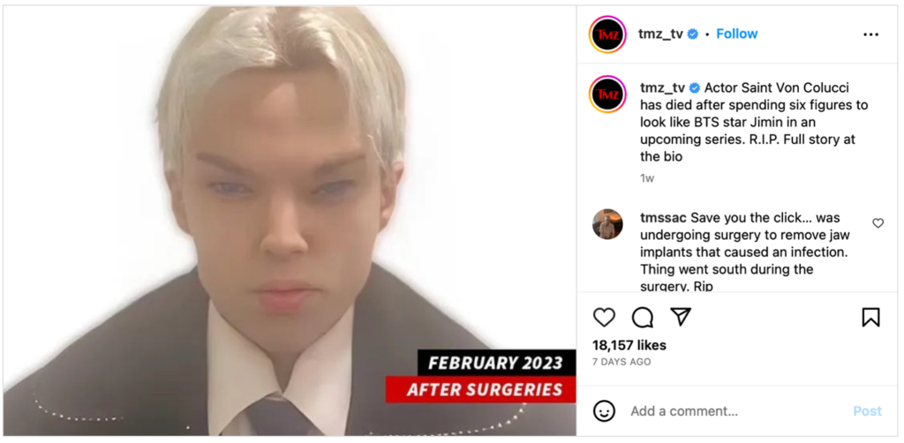Image resolution: width=904 pixels, height=443 pixels.
Task: Click the TMZ avatar beside the caption
Action: (607, 94)
